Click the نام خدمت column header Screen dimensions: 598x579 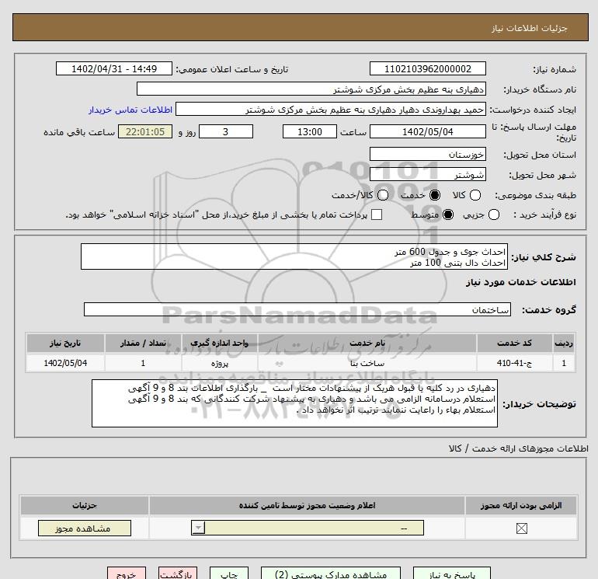pyautogui.click(x=367, y=343)
